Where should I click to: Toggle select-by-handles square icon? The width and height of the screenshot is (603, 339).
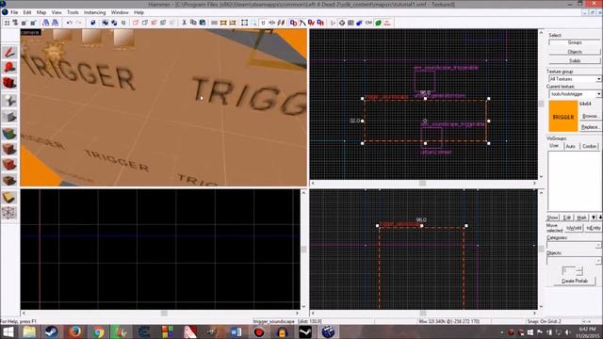[245, 23]
